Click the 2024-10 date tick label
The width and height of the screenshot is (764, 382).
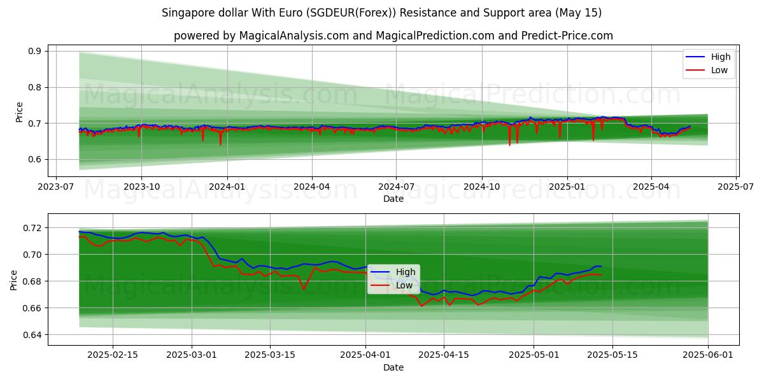pos(481,187)
